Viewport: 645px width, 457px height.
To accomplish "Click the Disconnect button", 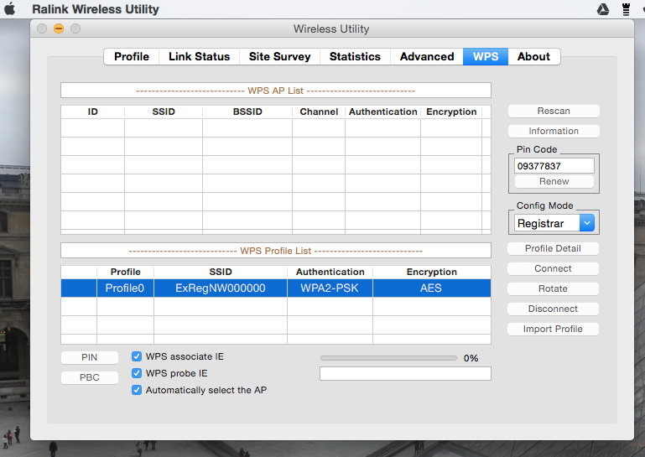I will pyautogui.click(x=553, y=309).
